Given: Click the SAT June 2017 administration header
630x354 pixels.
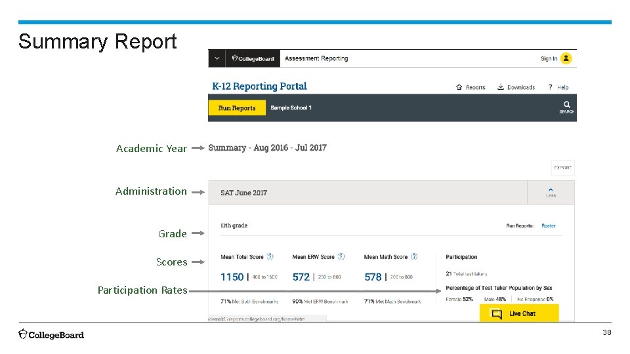Looking at the screenshot, I should pyautogui.click(x=243, y=193).
